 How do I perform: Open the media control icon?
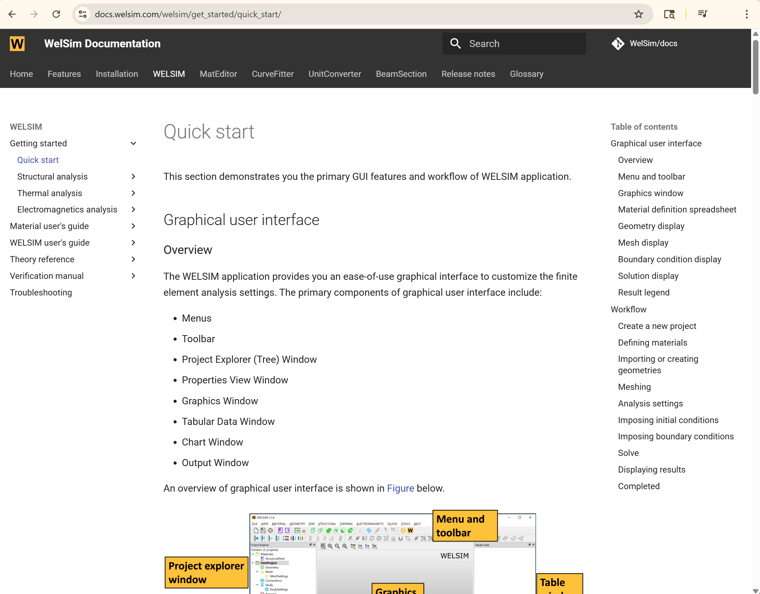702,14
